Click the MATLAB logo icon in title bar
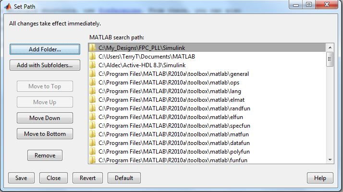 coord(7,7)
